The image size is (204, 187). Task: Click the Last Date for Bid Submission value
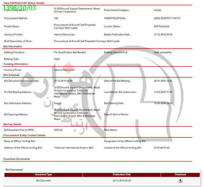click(x=163, y=92)
